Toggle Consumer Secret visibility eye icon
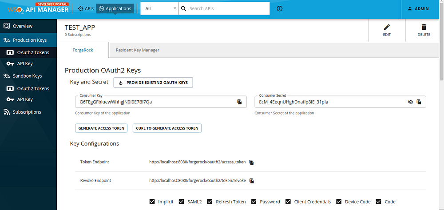Viewport: 444px width, 210px height. click(410, 102)
